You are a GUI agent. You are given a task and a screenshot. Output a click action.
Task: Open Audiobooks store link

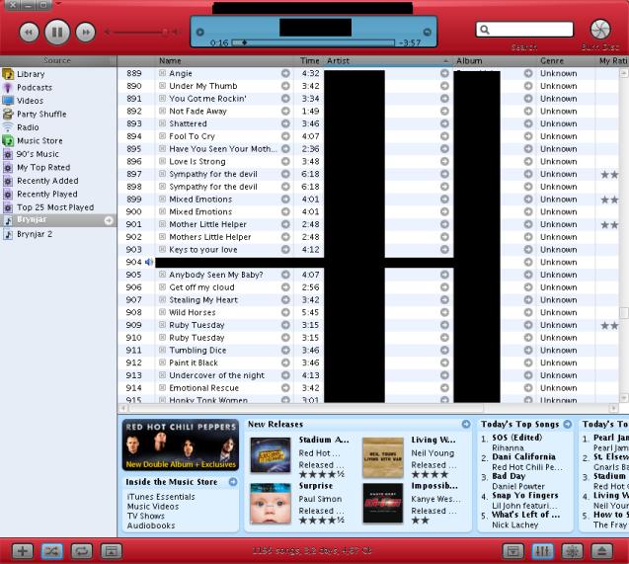(x=151, y=525)
